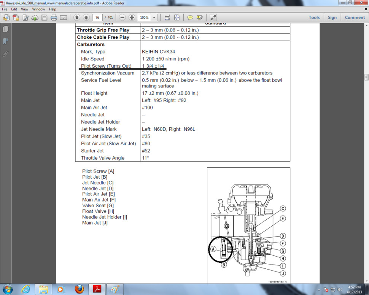Open the Sign pane
Screen dimensions: 369x295
coord(332,17)
